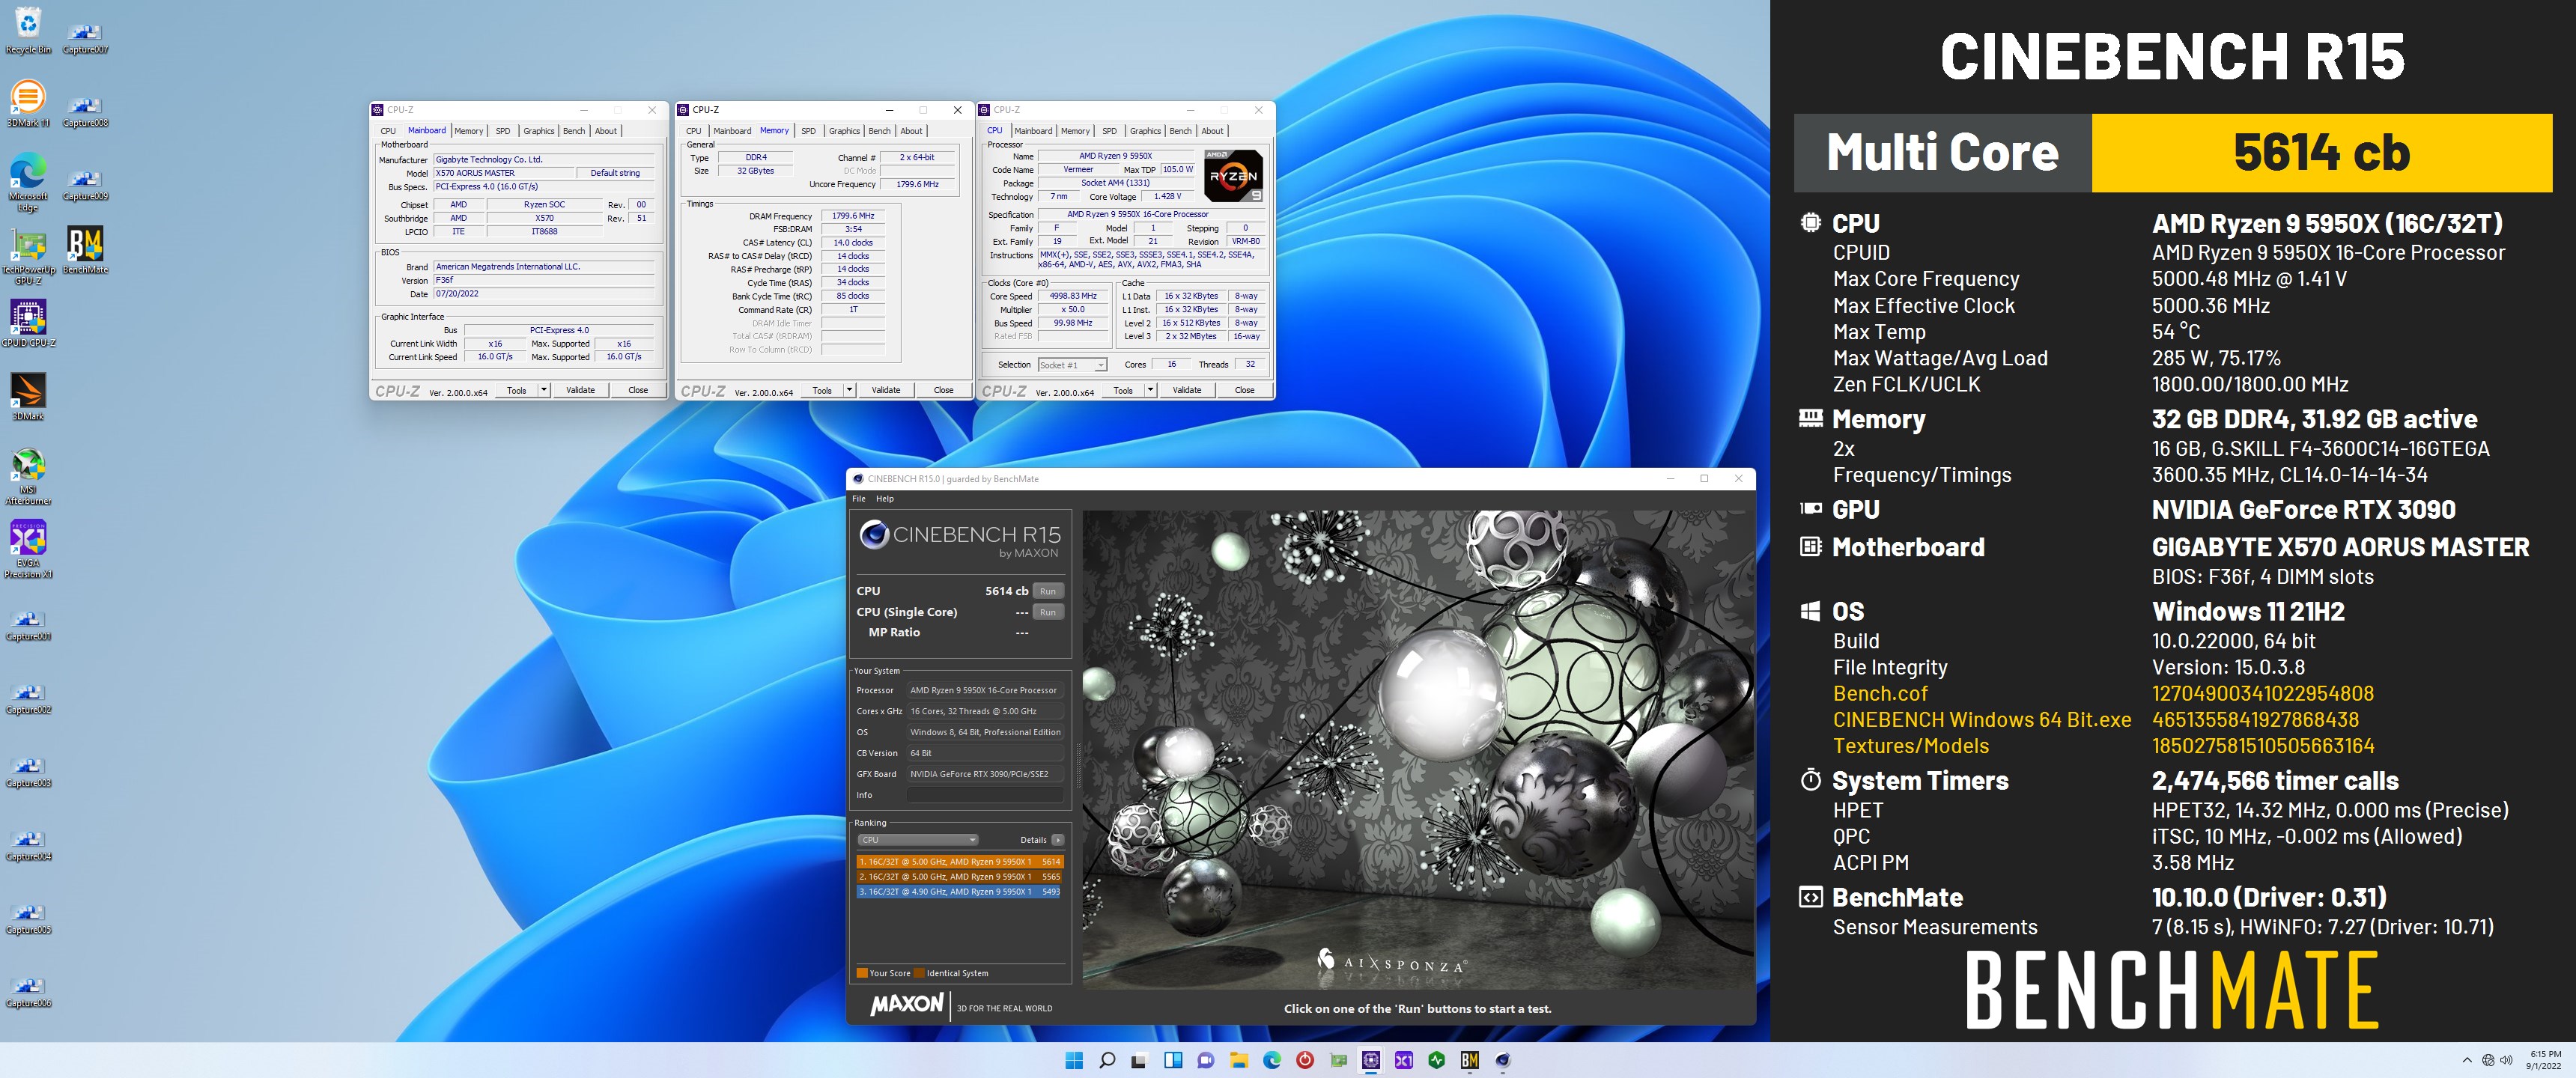Click the 5614 cb Multi Core score
The width and height of the screenshot is (2576, 1078).
[x=2321, y=152]
